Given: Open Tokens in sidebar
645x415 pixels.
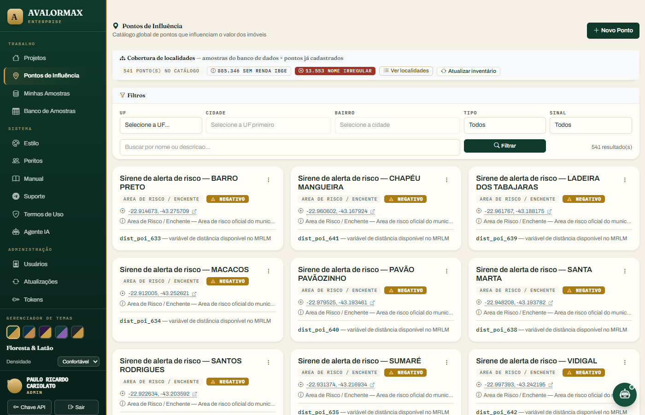Looking at the screenshot, I should pyautogui.click(x=53, y=300).
